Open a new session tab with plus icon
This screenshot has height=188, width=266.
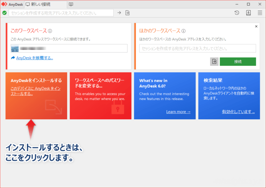pyautogui.click(x=71, y=4)
